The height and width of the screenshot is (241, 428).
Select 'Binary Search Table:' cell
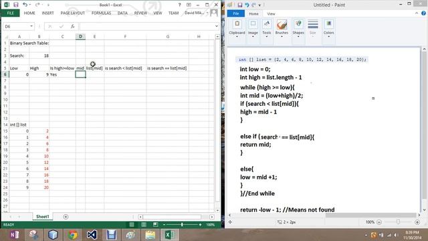point(19,43)
